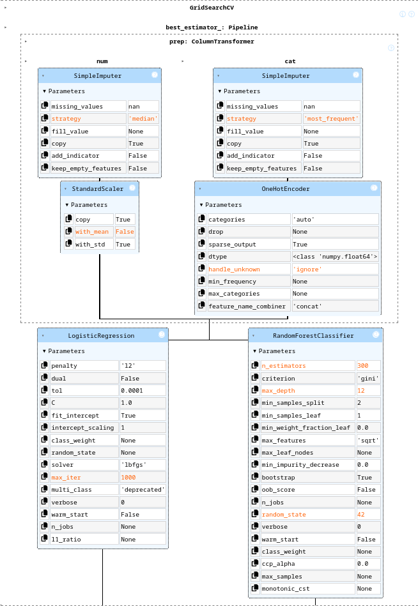Viewport: 418px width, 606px height.
Task: Toggle the RandomForestClassifier header arrow
Action: (x=254, y=335)
